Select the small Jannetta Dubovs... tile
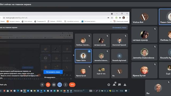 (101, 56)
